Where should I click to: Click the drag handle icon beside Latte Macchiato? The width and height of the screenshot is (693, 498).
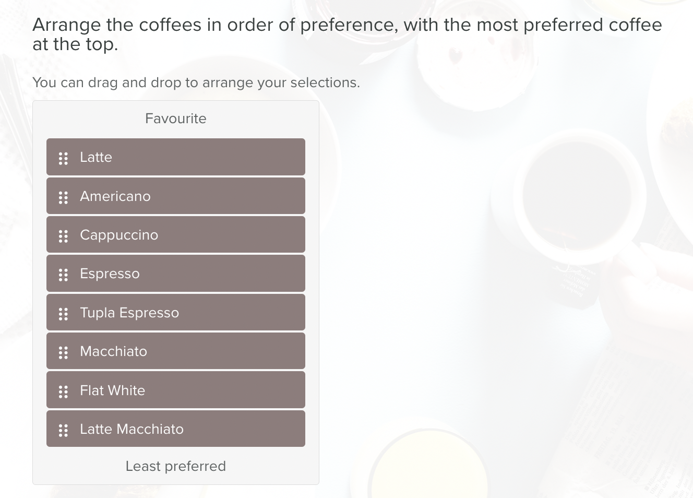(x=63, y=430)
